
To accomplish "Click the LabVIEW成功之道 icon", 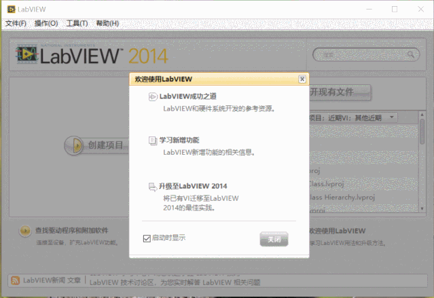I will coord(153,96).
